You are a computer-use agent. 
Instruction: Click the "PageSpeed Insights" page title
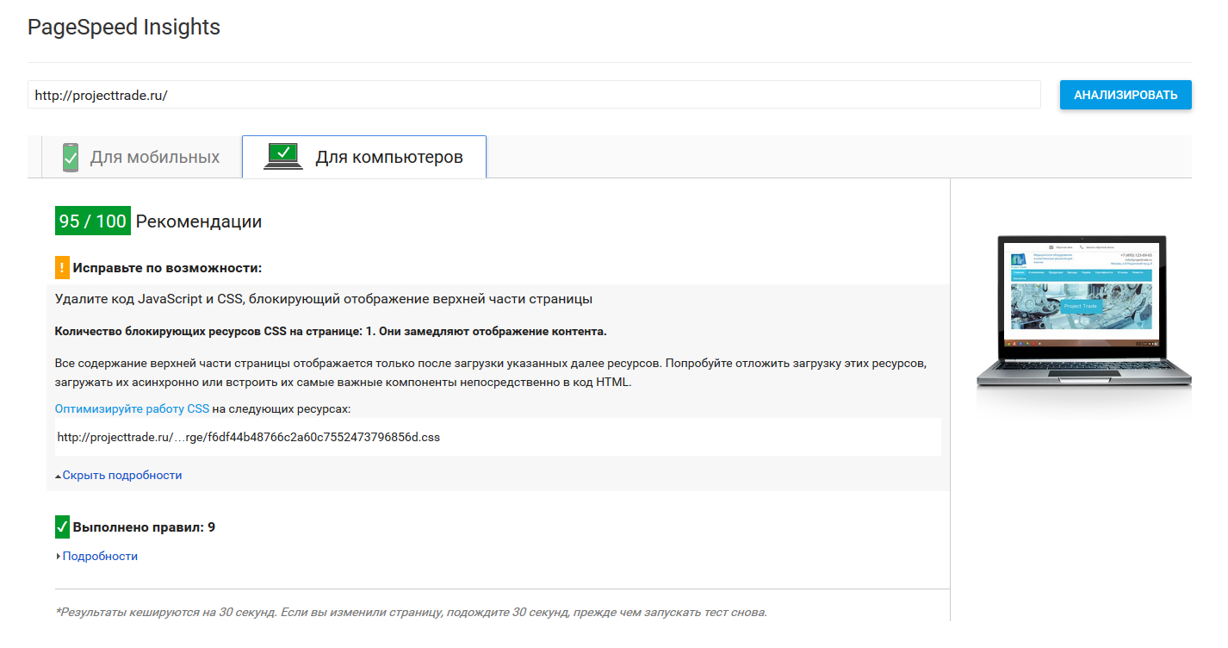tap(124, 28)
